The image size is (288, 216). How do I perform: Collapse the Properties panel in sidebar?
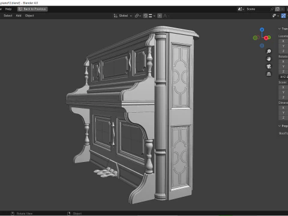(280, 126)
